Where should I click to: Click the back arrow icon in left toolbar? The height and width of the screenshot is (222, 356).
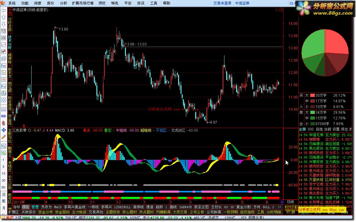[x=3, y=10]
